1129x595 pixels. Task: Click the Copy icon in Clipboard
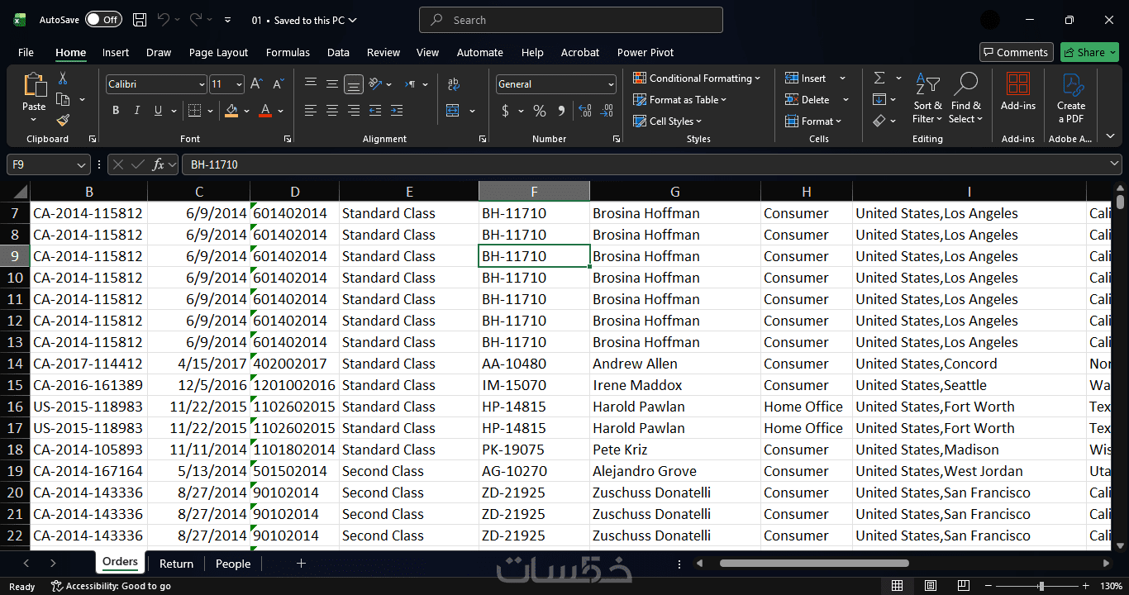(x=63, y=99)
